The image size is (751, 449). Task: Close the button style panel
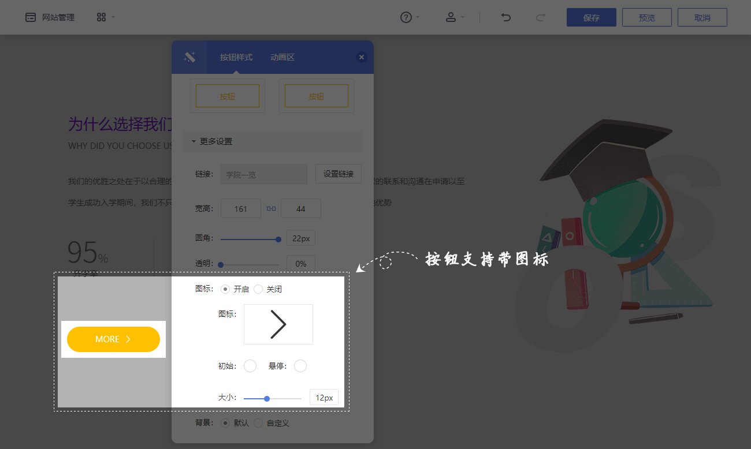point(362,57)
